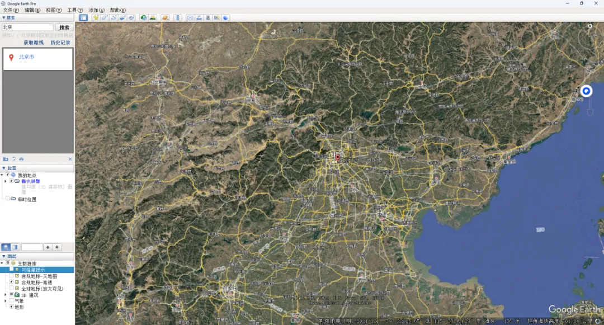
Task: Open the 视图 menu
Action: (x=54, y=10)
